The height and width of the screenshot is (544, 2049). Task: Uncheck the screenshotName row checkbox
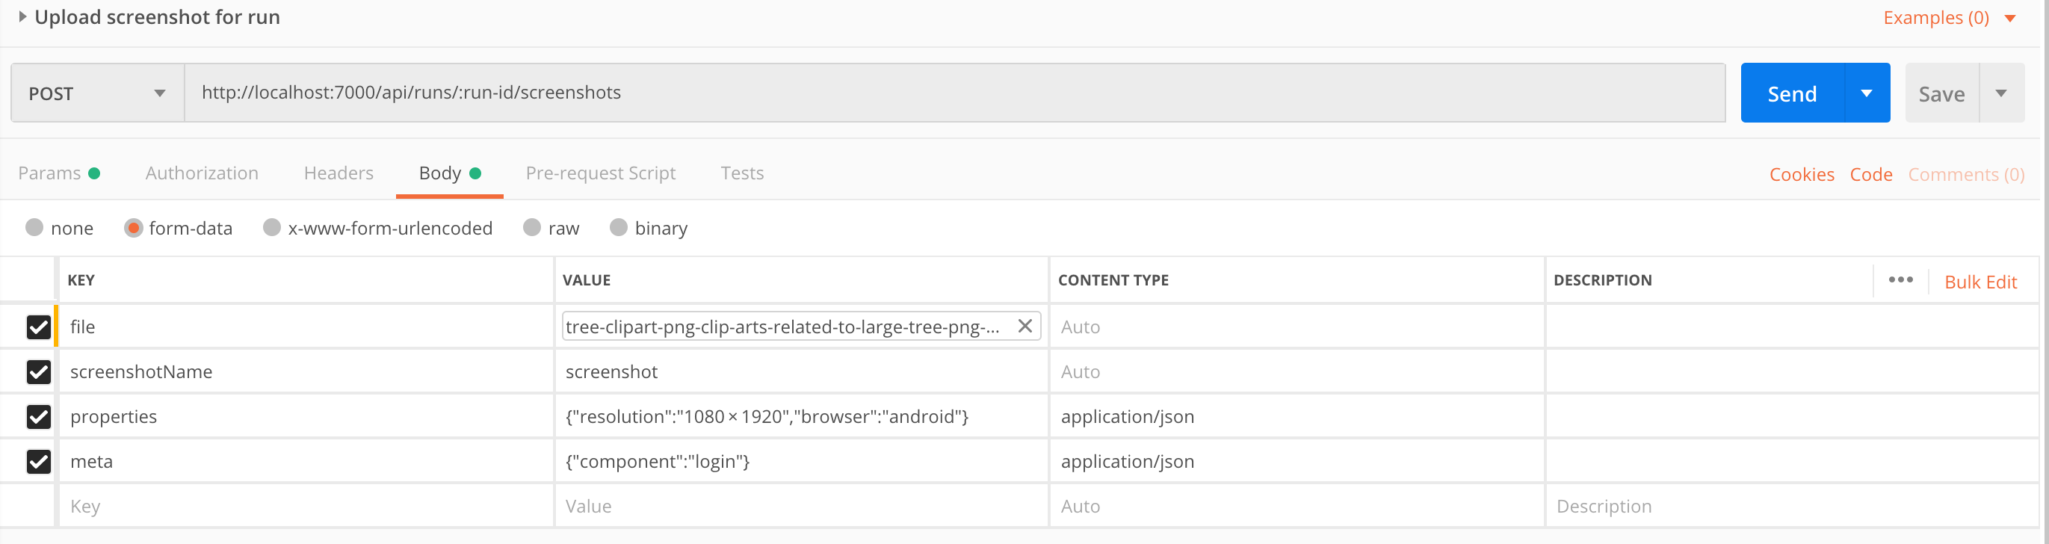click(x=39, y=371)
